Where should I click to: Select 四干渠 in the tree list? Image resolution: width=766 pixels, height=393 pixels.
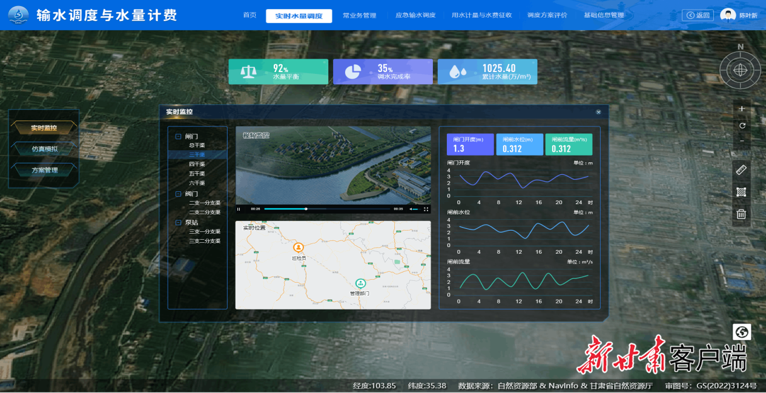click(197, 164)
